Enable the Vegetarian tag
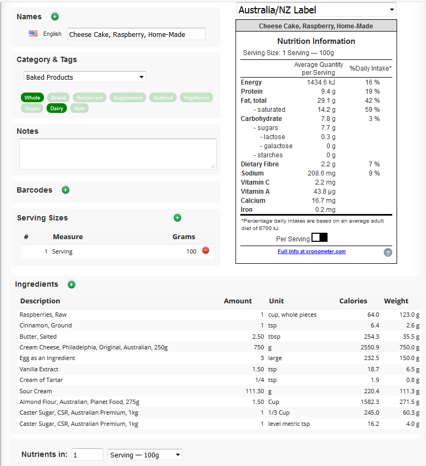Screen dimensions: 426x466 click(196, 97)
